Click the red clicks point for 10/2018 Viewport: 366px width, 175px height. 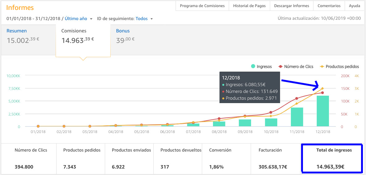pyautogui.click(x=271, y=112)
